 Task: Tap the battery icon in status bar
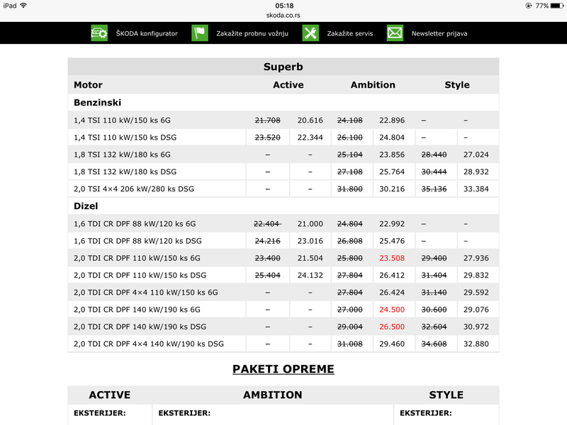[x=557, y=6]
